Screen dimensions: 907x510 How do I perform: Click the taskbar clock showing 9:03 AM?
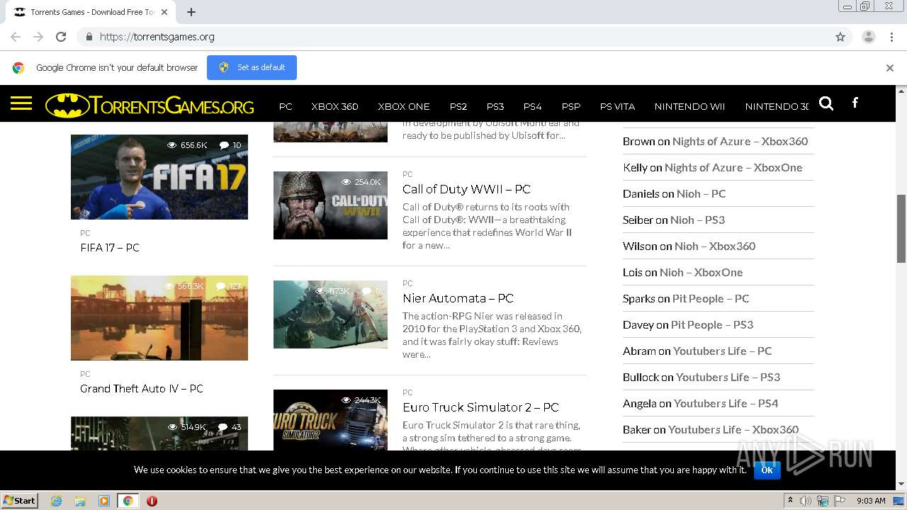tap(871, 501)
